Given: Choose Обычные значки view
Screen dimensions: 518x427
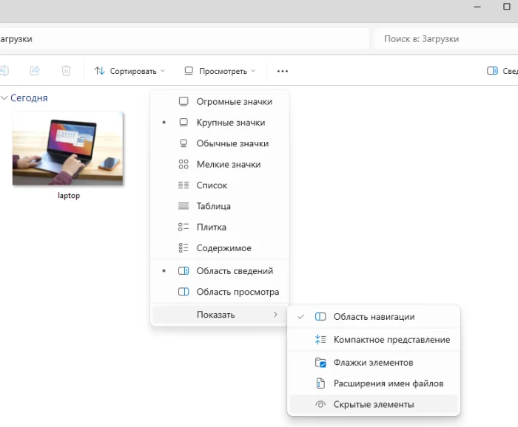Looking at the screenshot, I should click(x=220, y=143).
